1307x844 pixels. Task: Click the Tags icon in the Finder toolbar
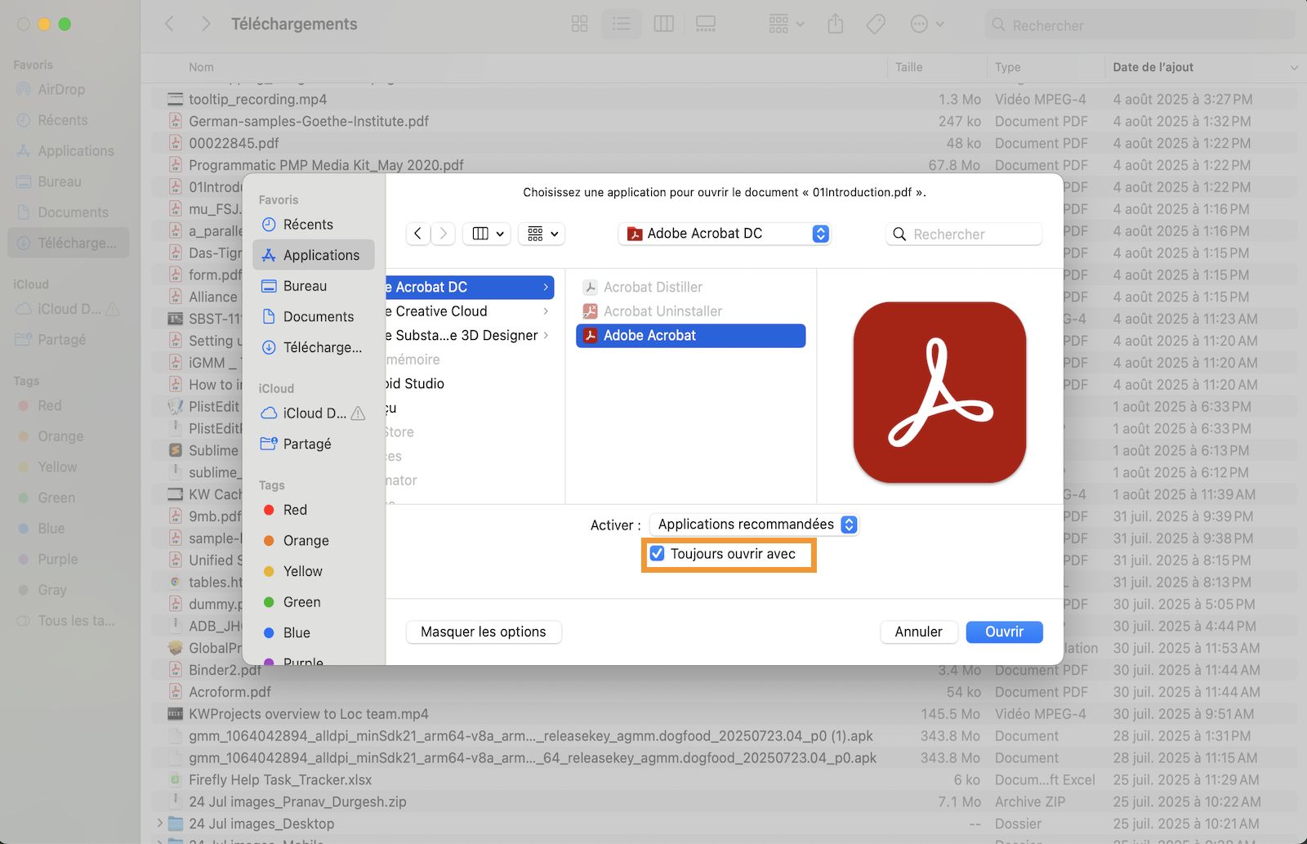875,24
